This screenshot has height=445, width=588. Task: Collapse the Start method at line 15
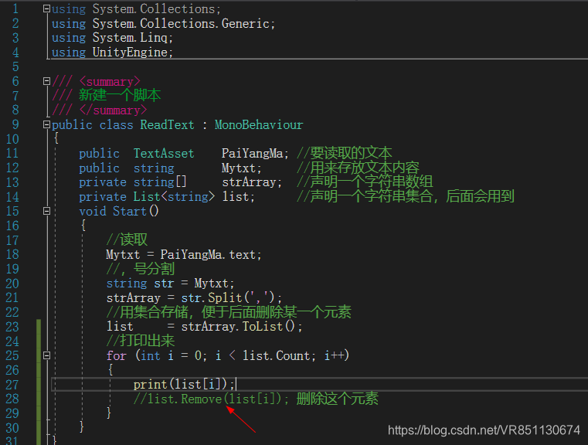click(x=46, y=211)
